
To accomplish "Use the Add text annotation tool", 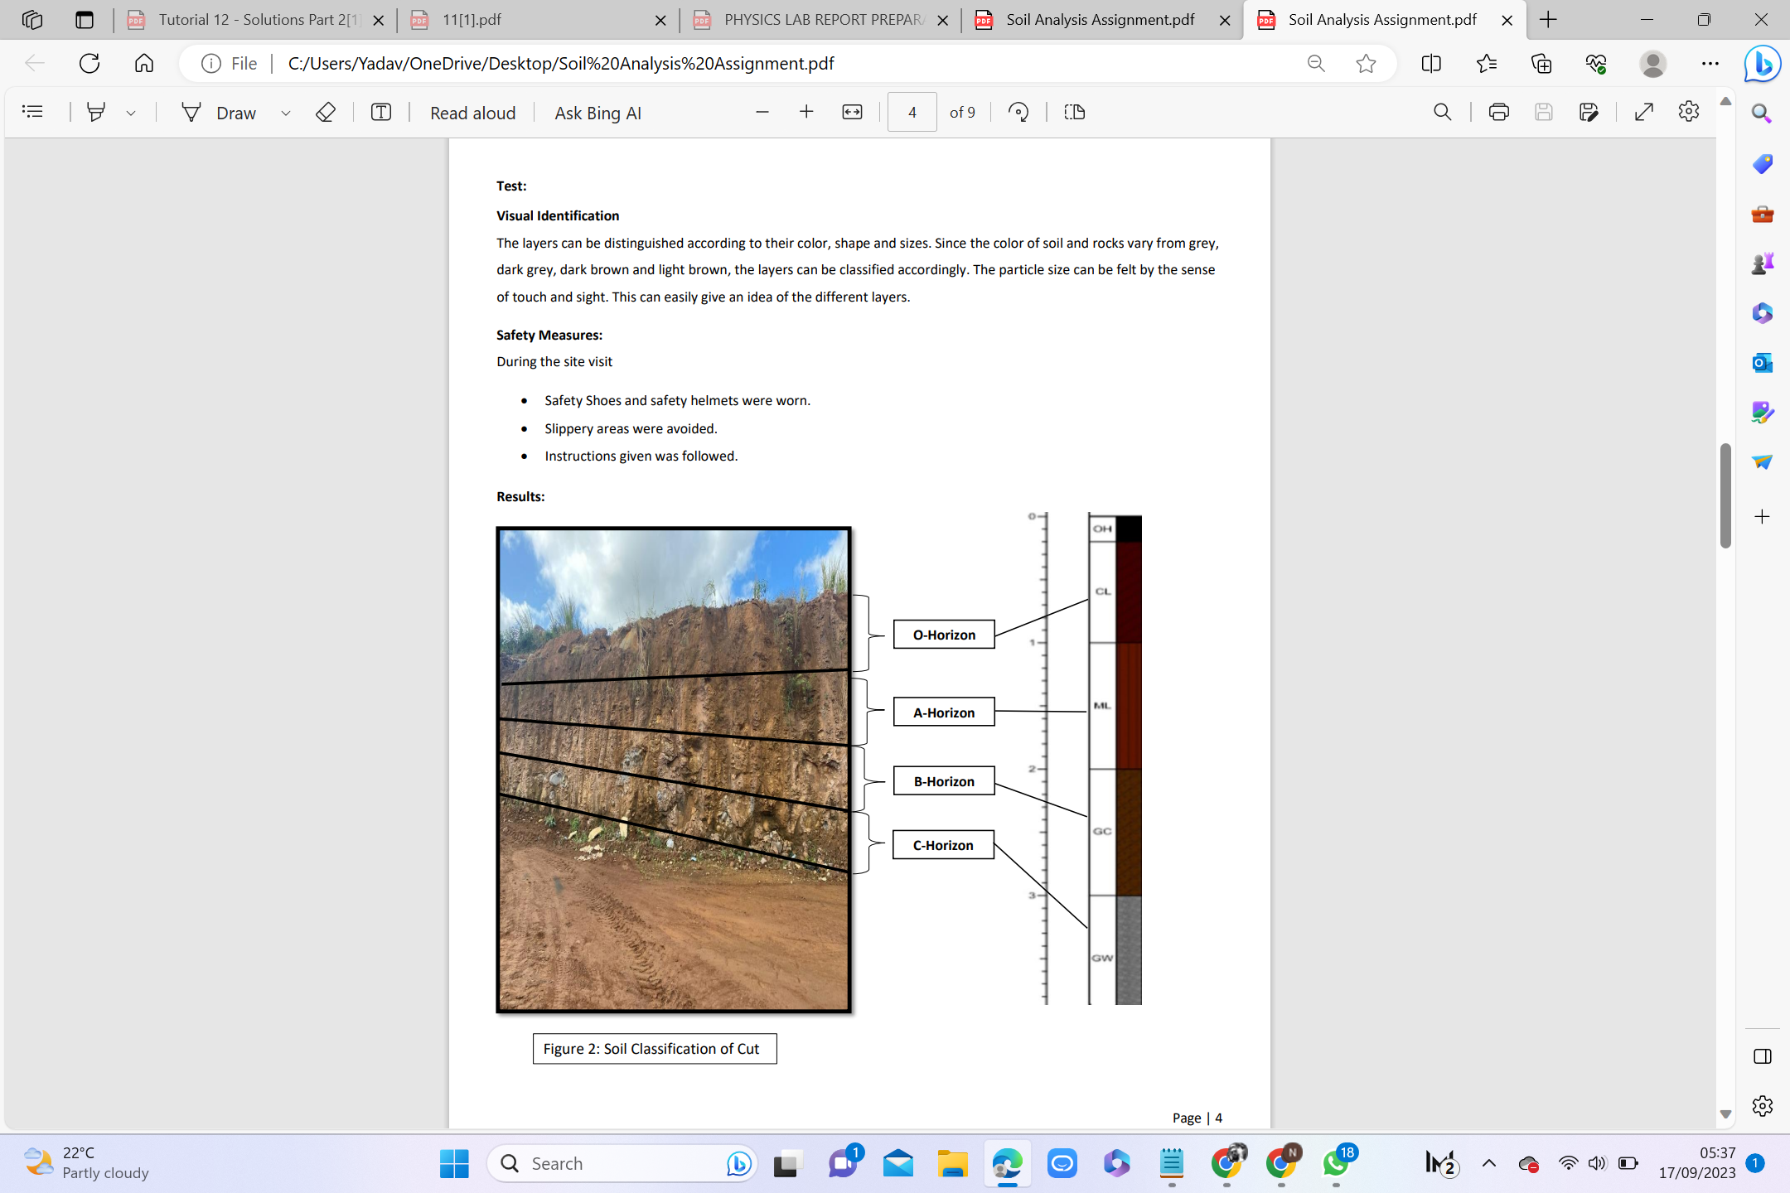I will point(380,112).
